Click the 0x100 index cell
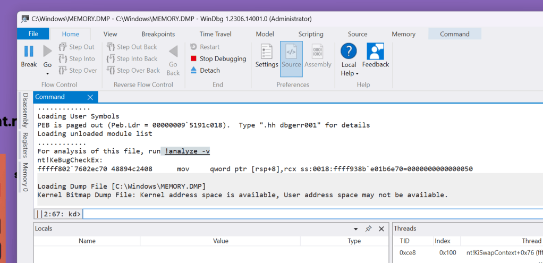 coord(448,253)
